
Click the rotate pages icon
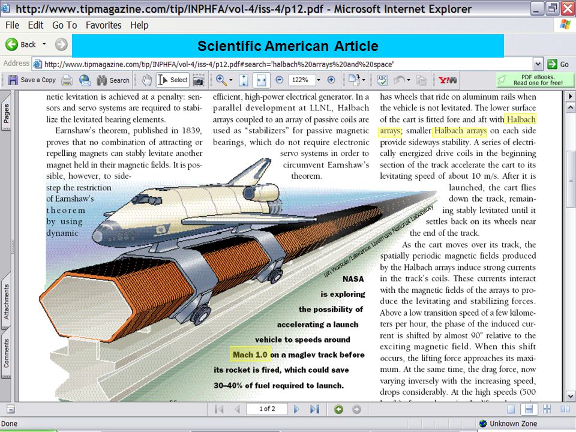click(x=354, y=80)
